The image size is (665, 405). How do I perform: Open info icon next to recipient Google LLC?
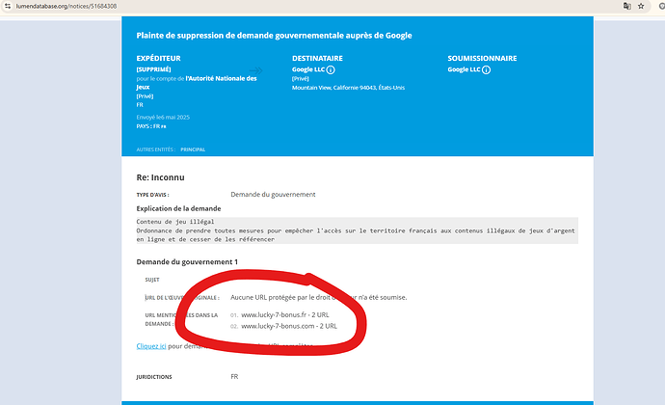coord(331,70)
